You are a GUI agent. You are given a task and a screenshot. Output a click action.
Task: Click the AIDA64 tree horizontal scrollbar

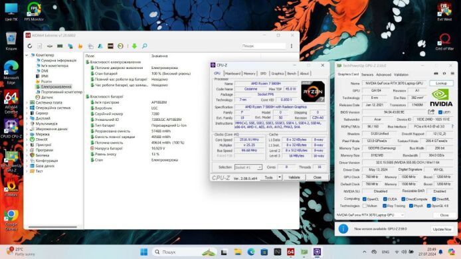point(52,227)
